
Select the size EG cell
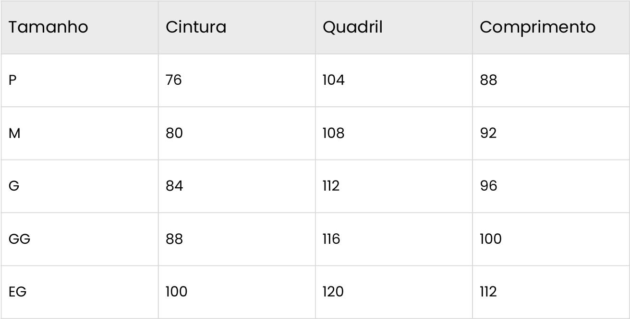[17, 291]
